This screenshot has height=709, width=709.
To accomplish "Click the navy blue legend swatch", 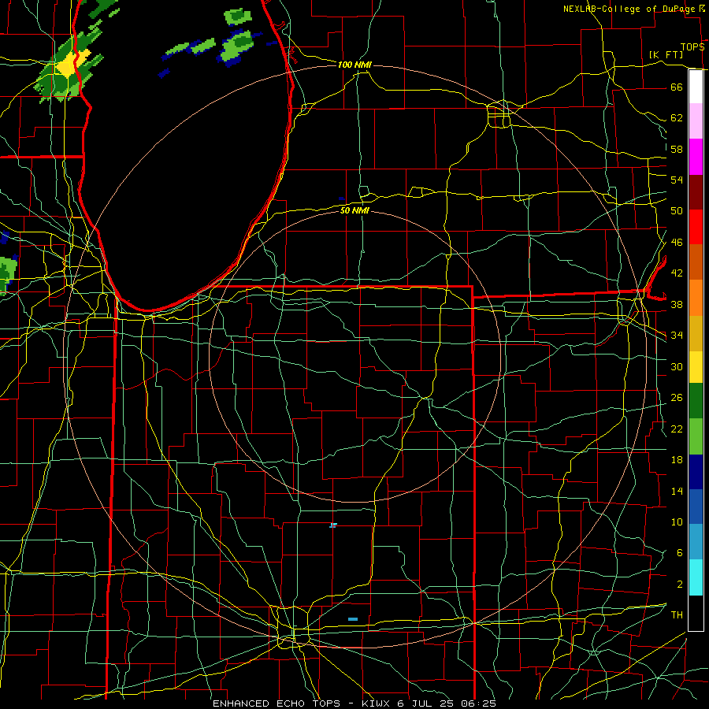I will coord(696,472).
